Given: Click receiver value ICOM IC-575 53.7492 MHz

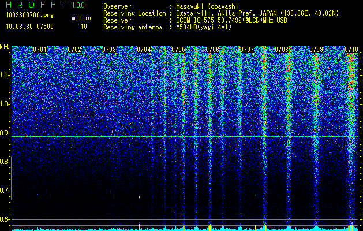Looking at the screenshot, I should (232, 20).
